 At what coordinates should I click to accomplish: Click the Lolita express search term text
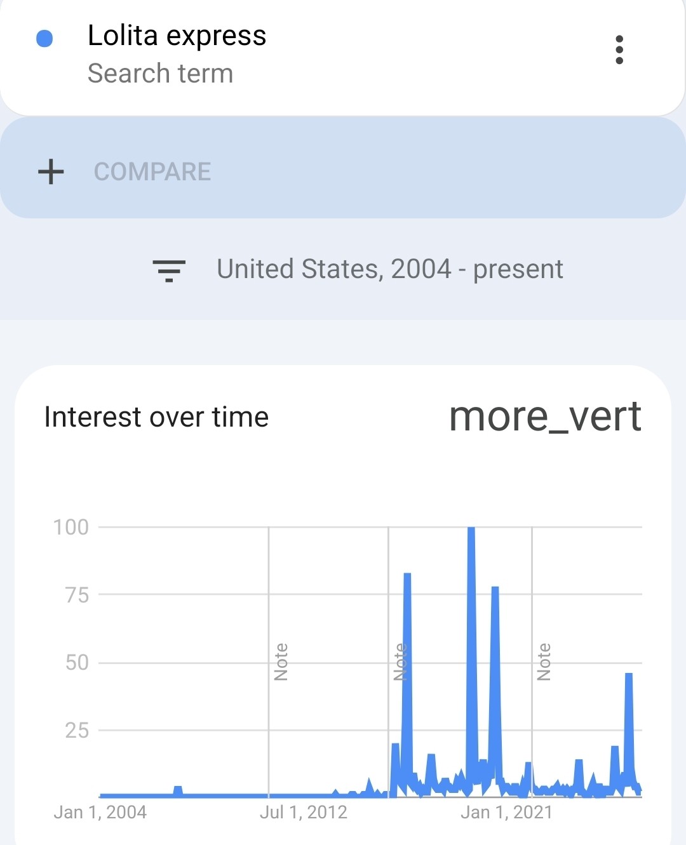177,36
